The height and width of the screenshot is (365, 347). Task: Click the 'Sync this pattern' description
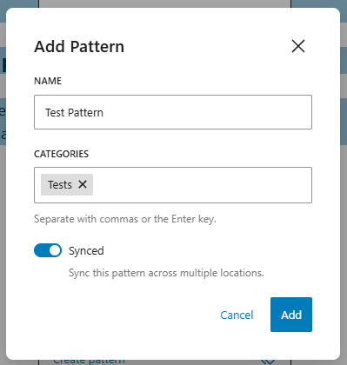(x=166, y=273)
